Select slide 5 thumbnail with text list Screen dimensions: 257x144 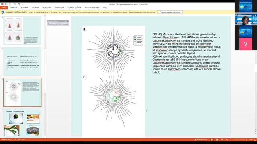22,61
